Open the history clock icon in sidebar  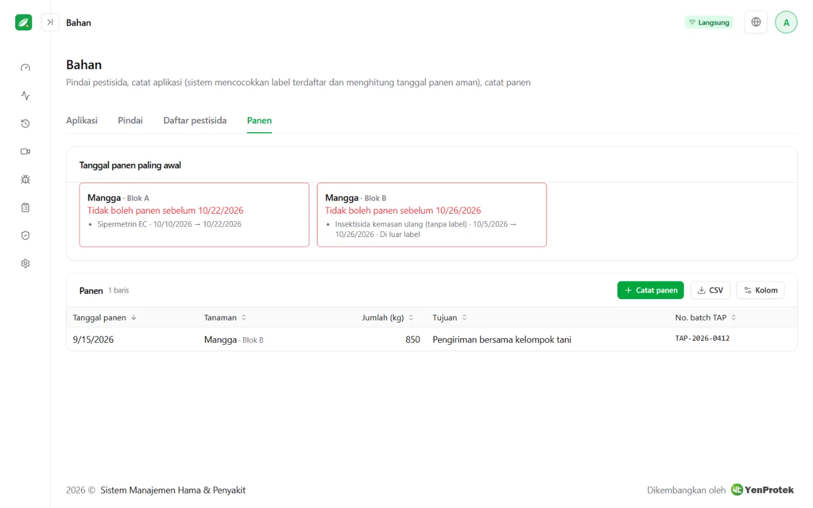[25, 123]
